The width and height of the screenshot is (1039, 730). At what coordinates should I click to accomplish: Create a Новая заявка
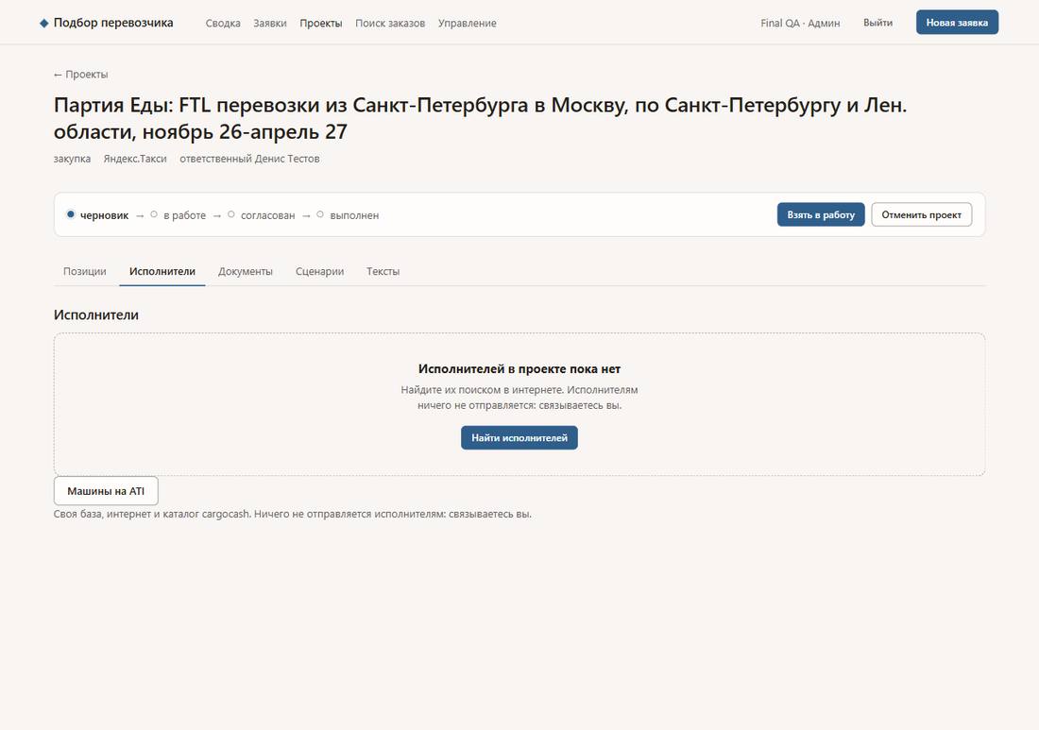click(957, 23)
